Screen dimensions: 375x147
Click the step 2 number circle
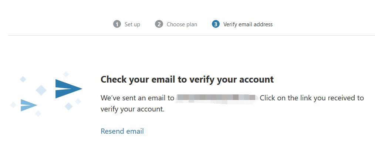159,24
